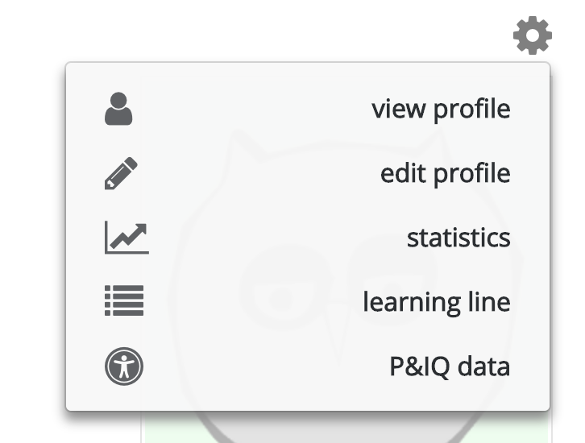Click the word "edit" in edit profile
This screenshot has width=585, height=443.
point(403,173)
